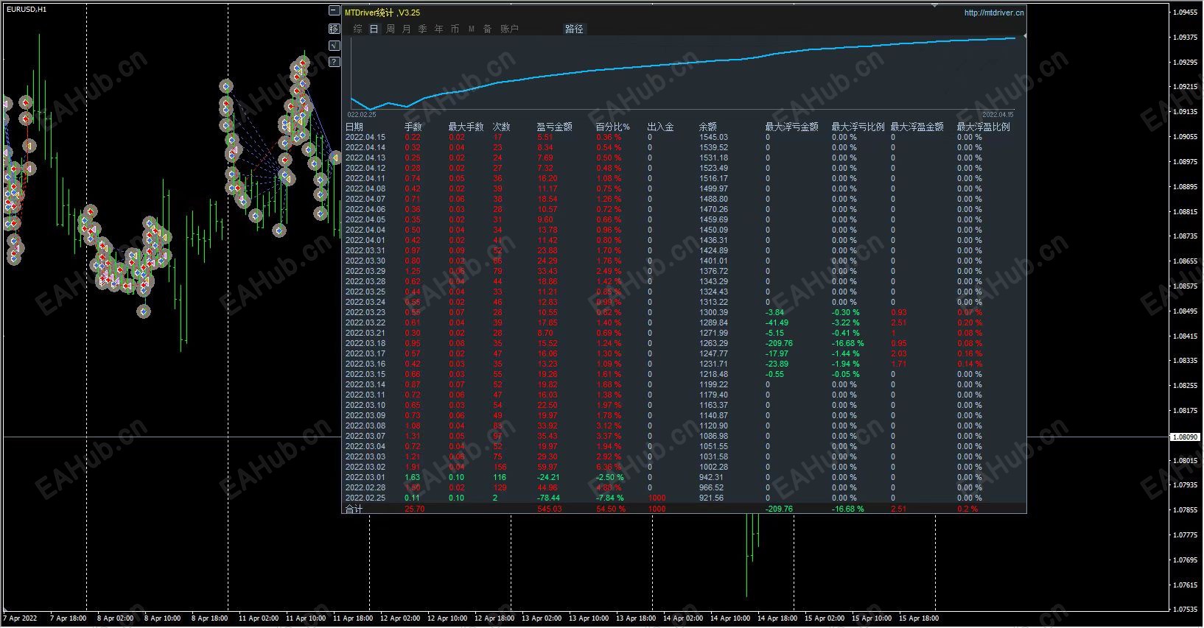Select the total profit 545.03
Image resolution: width=1204 pixels, height=628 pixels.
coord(550,509)
